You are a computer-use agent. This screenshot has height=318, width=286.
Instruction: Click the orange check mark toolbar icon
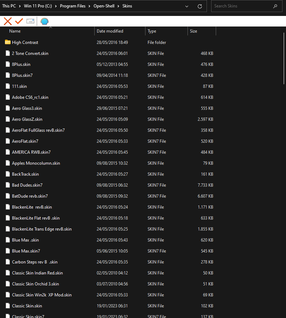[19, 21]
